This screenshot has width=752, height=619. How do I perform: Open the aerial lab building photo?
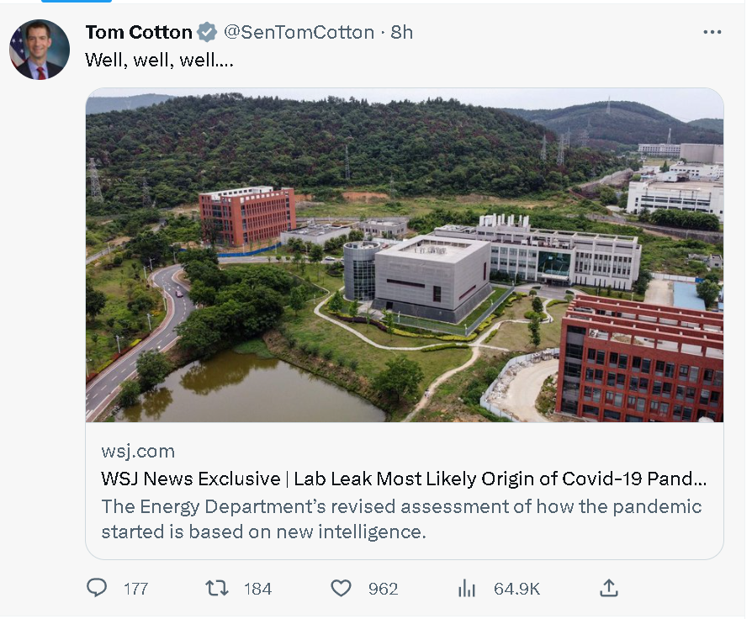pyautogui.click(x=404, y=255)
